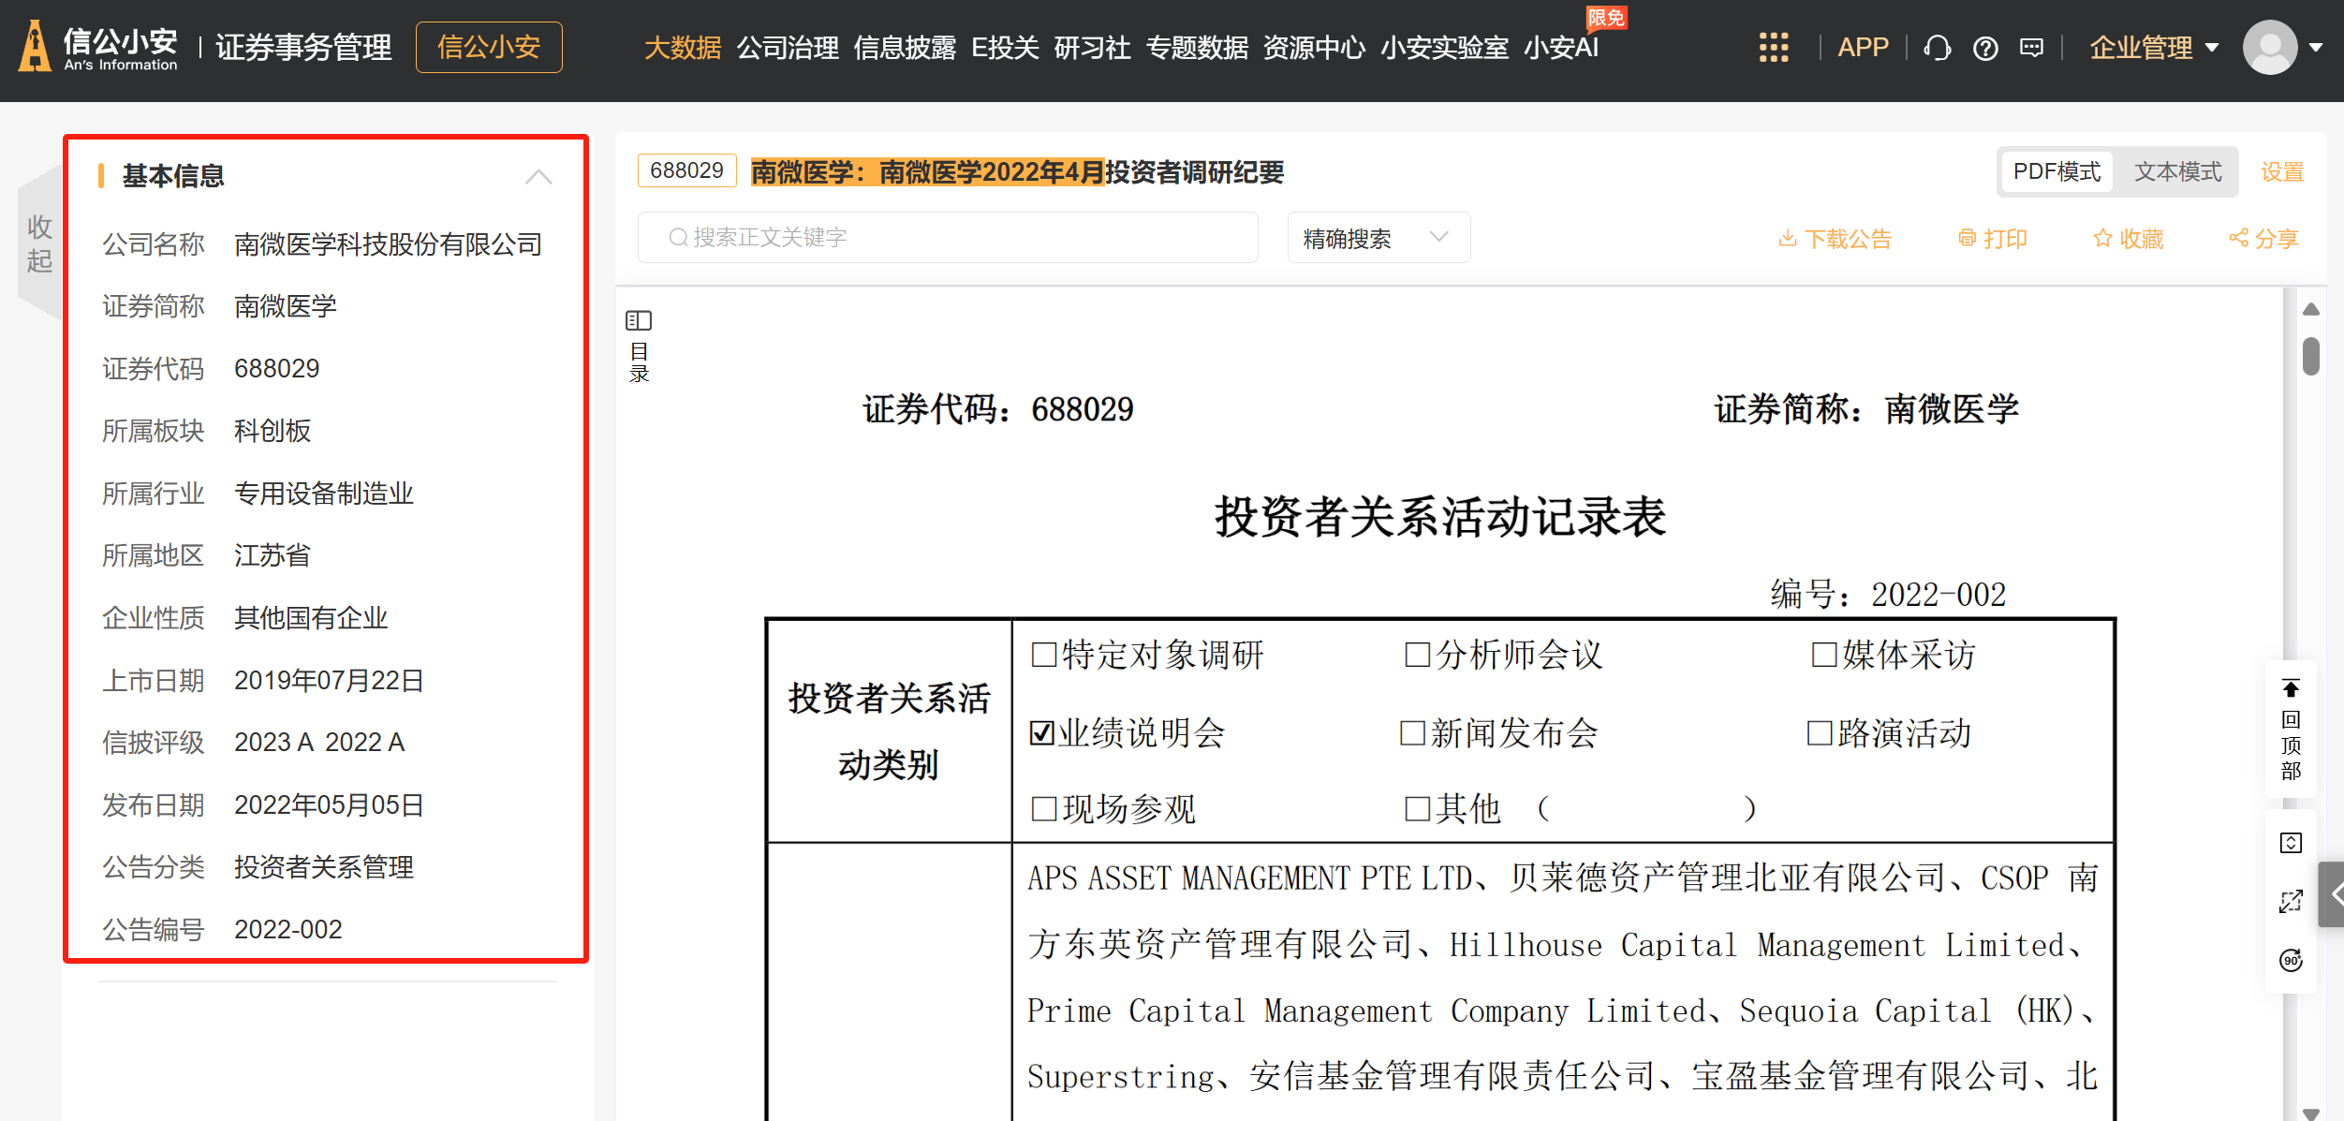Open the 小安实验室 menu

tap(1444, 48)
